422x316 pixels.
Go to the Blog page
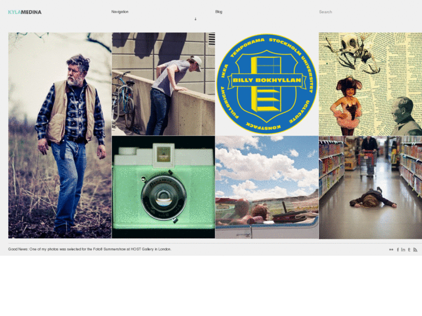pyautogui.click(x=218, y=12)
